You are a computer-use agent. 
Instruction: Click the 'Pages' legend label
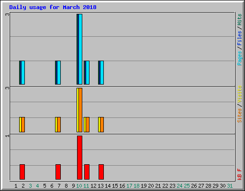(x=240, y=58)
